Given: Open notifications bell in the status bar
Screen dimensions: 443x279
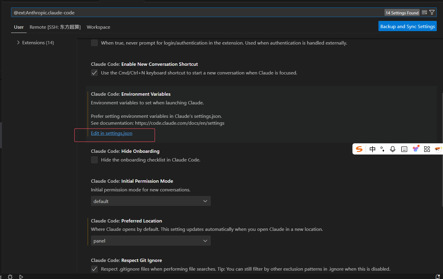Looking at the screenshot, I should click(x=438, y=277).
